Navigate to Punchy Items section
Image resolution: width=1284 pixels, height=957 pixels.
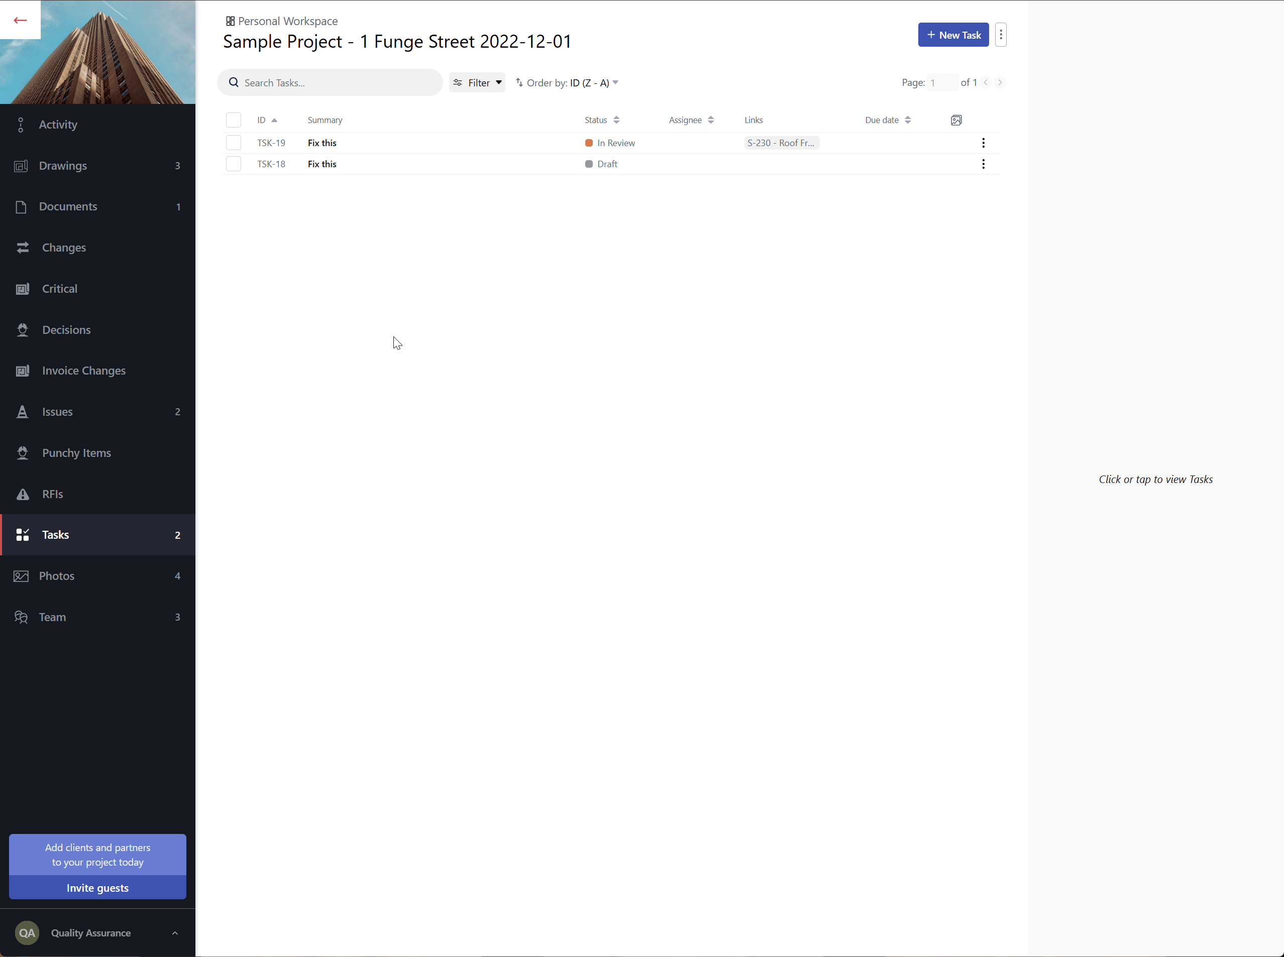click(x=76, y=453)
